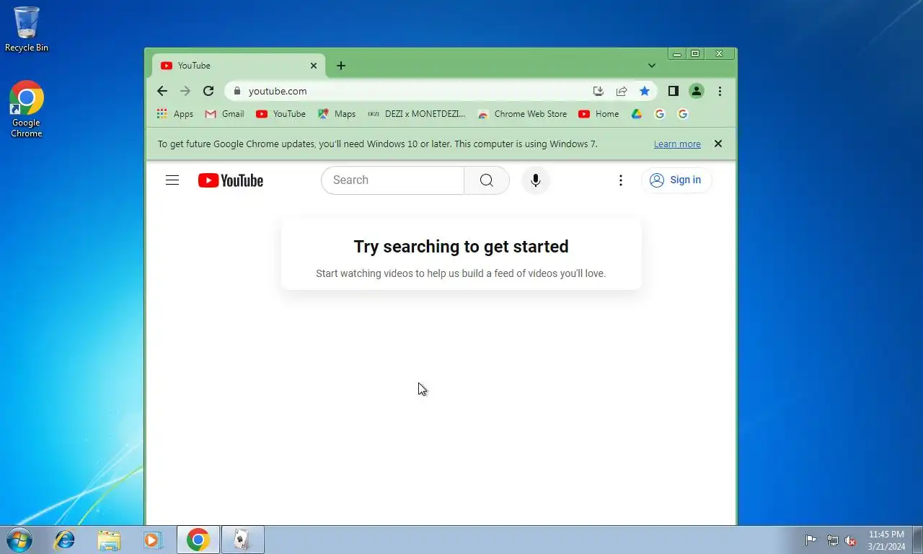Image resolution: width=923 pixels, height=554 pixels.
Task: Open the YouTube bookmark
Action: 281,114
